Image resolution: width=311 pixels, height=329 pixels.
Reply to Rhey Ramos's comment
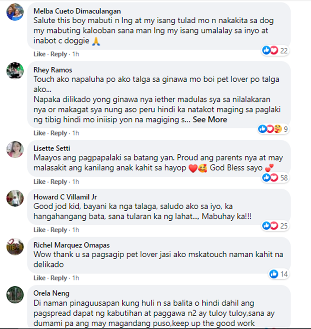(x=59, y=133)
